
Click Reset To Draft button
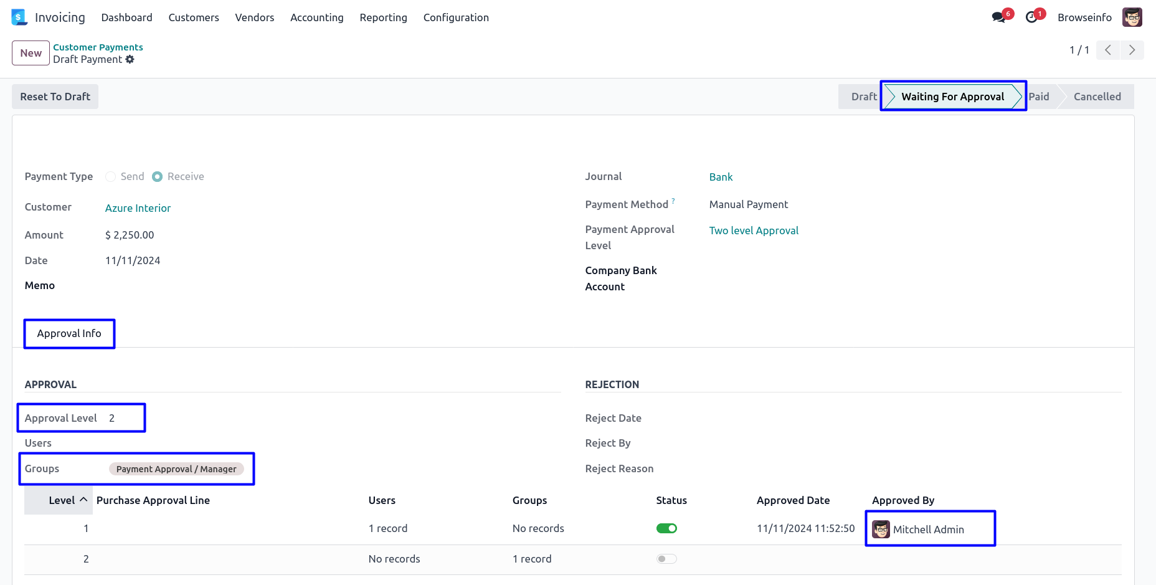coord(55,97)
